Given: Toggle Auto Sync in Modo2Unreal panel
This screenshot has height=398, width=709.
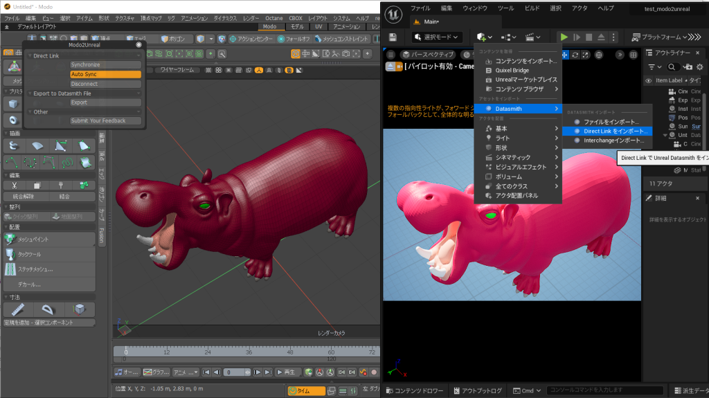Looking at the screenshot, I should point(105,74).
